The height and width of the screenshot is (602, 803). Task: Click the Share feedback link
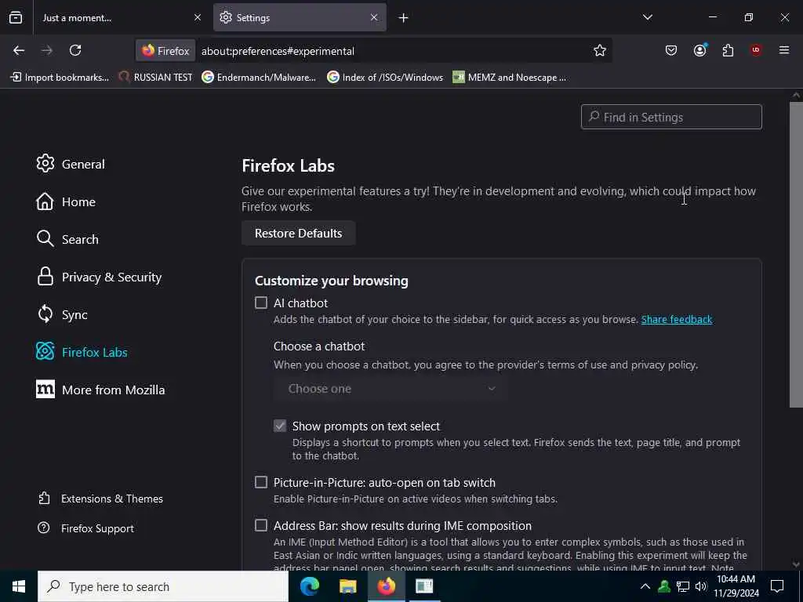pyautogui.click(x=677, y=320)
